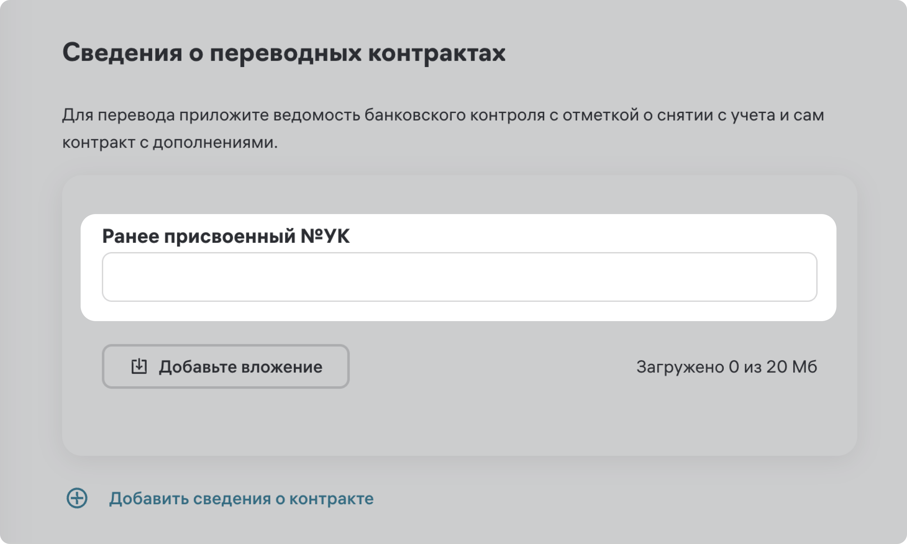The height and width of the screenshot is (544, 907).
Task: Click the word 'вложение' on attachment button
Action: click(282, 367)
